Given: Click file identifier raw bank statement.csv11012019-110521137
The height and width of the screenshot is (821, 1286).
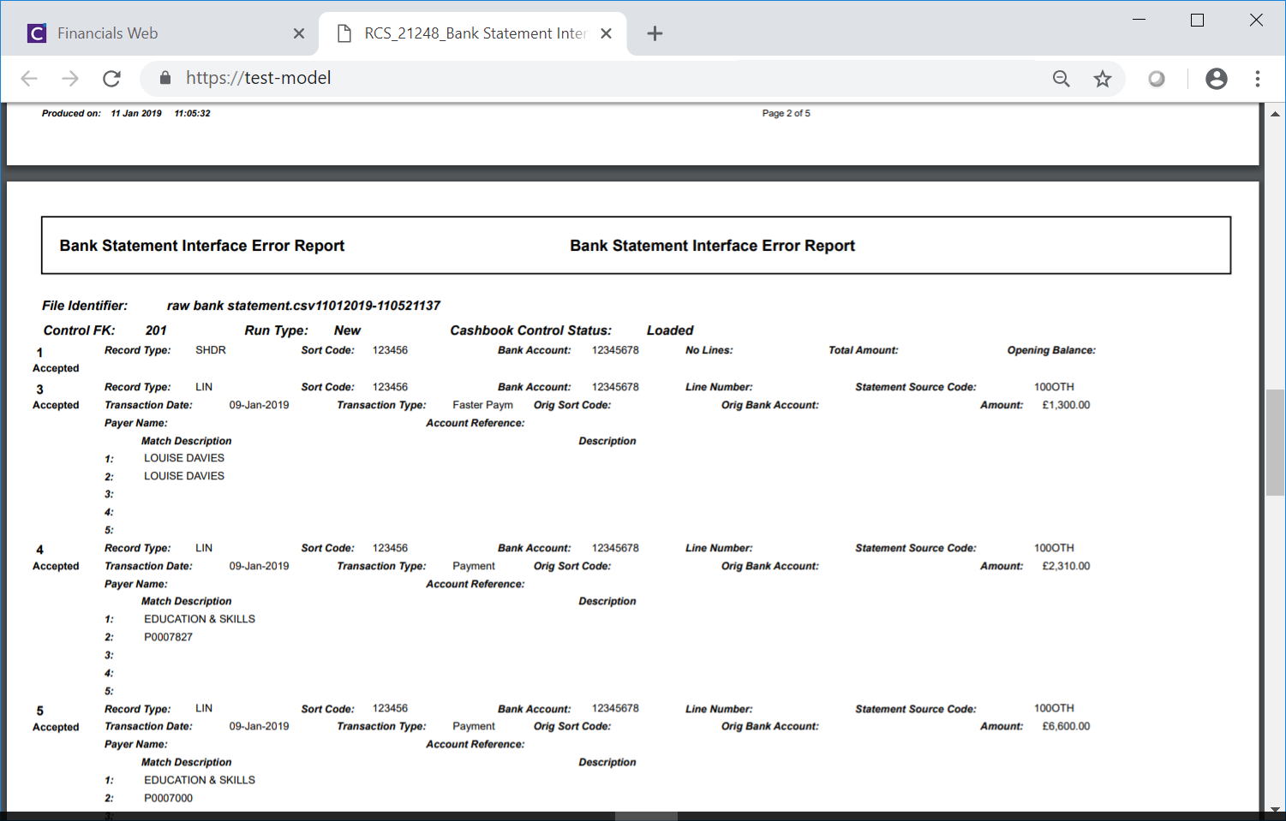Looking at the screenshot, I should (x=303, y=306).
